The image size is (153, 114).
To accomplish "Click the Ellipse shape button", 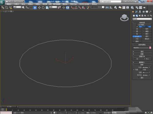I will point(147,31).
